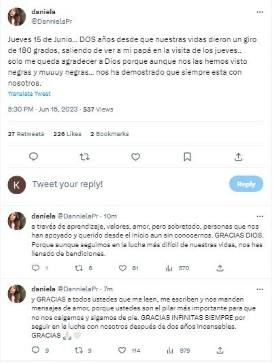This screenshot has height=363, width=273.
Task: View the 226 Likes list
Action: click(x=67, y=134)
